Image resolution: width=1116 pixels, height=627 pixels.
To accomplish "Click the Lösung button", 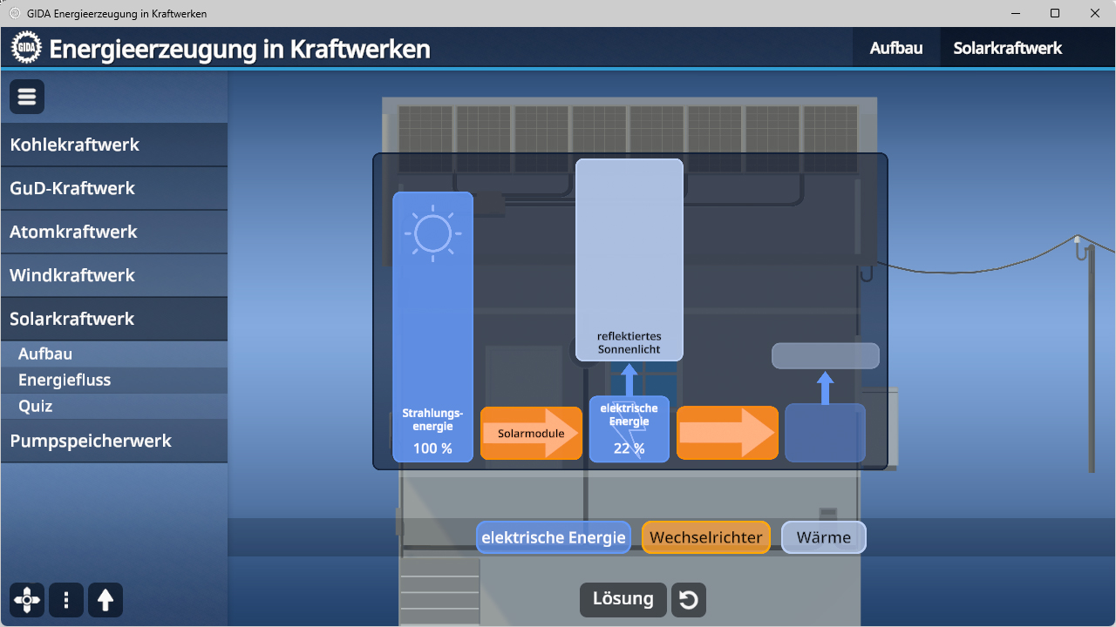I will point(623,599).
